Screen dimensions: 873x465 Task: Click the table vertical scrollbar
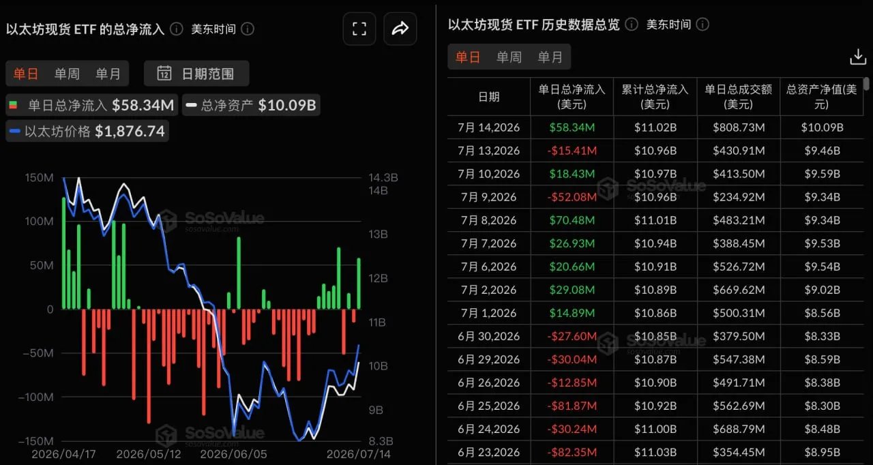(867, 84)
